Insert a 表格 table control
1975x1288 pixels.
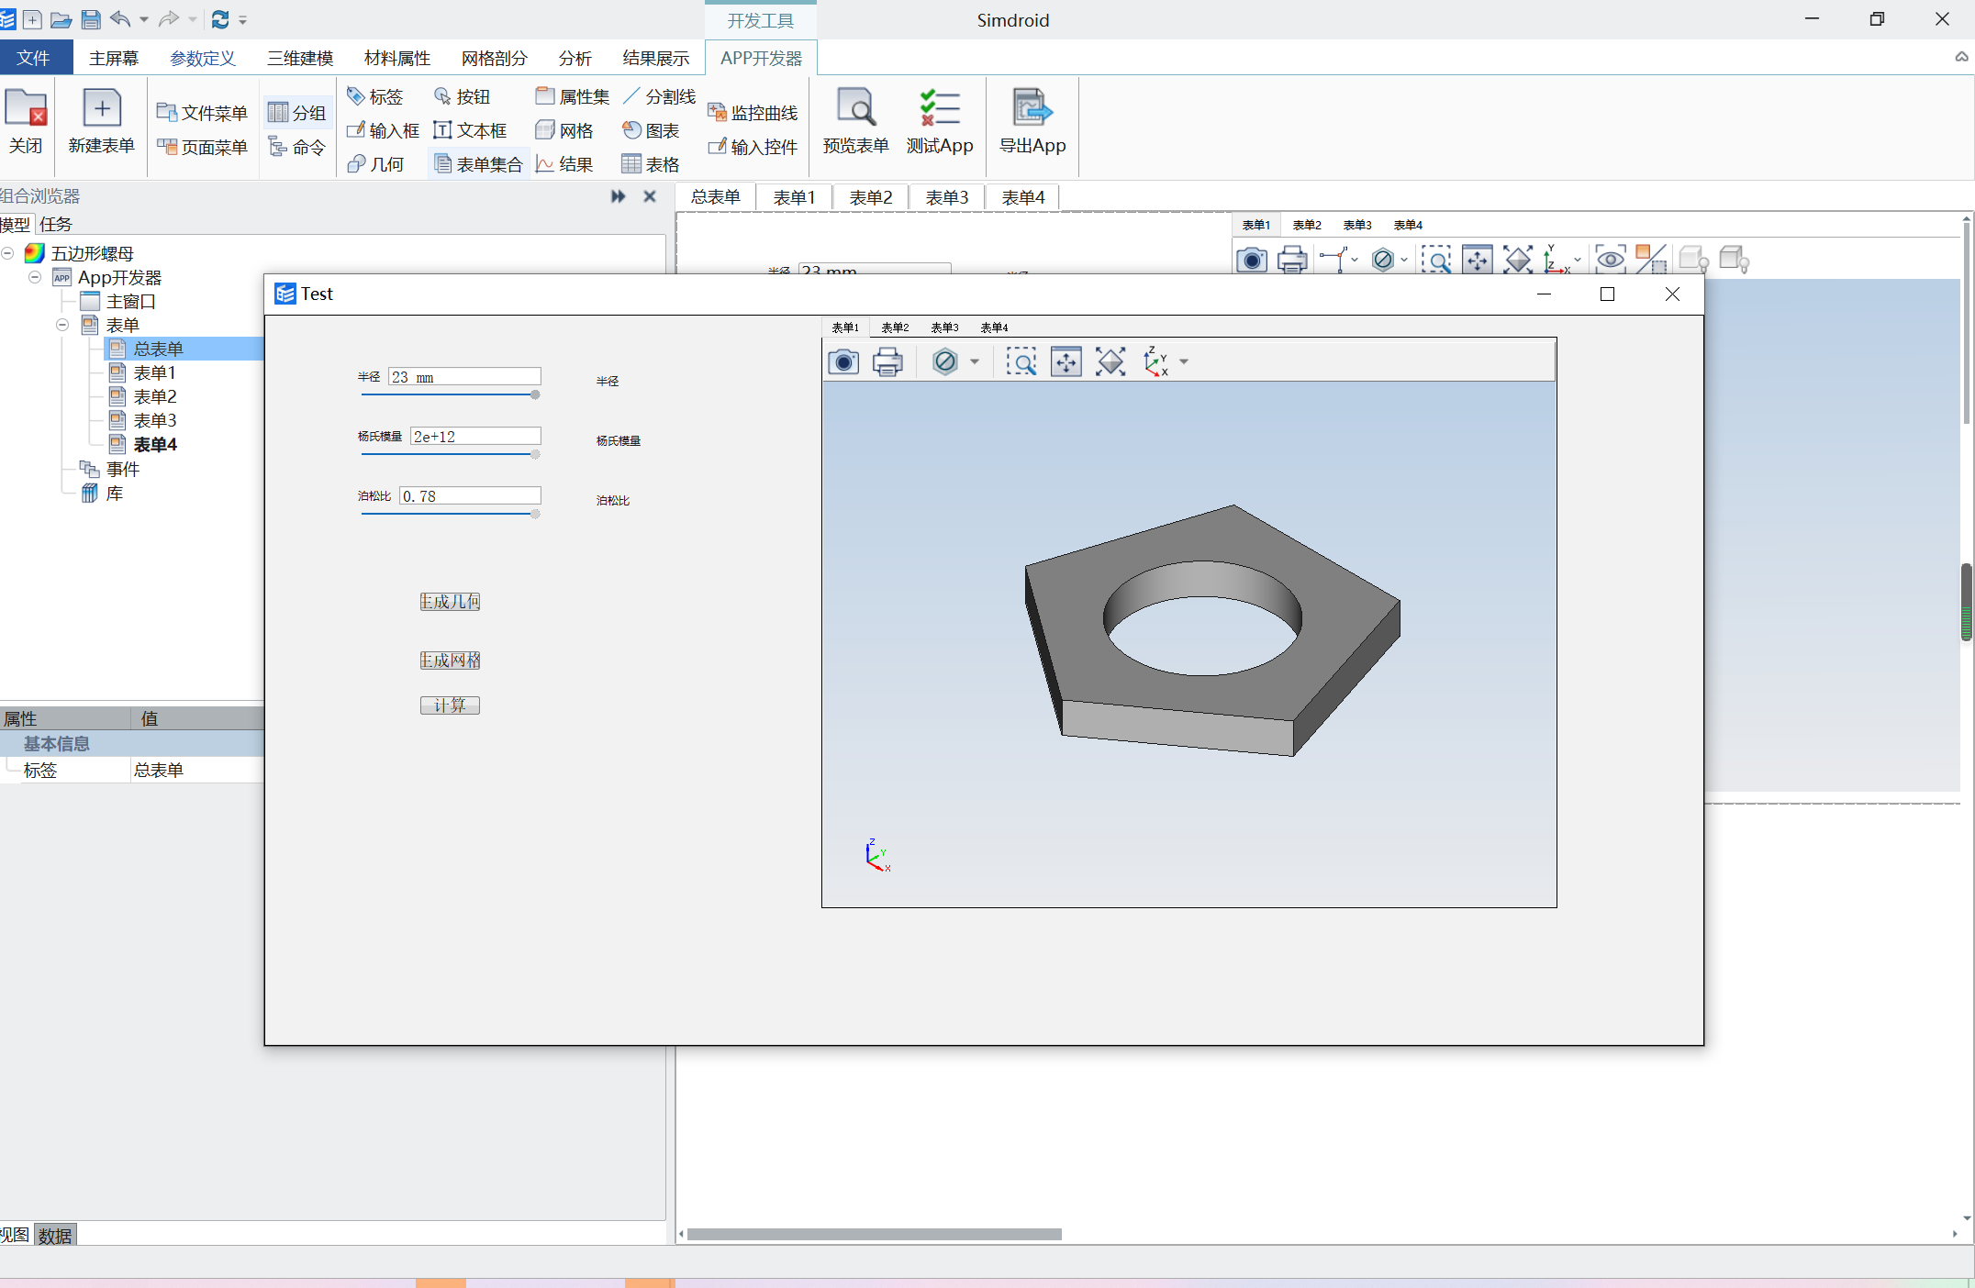point(651,164)
